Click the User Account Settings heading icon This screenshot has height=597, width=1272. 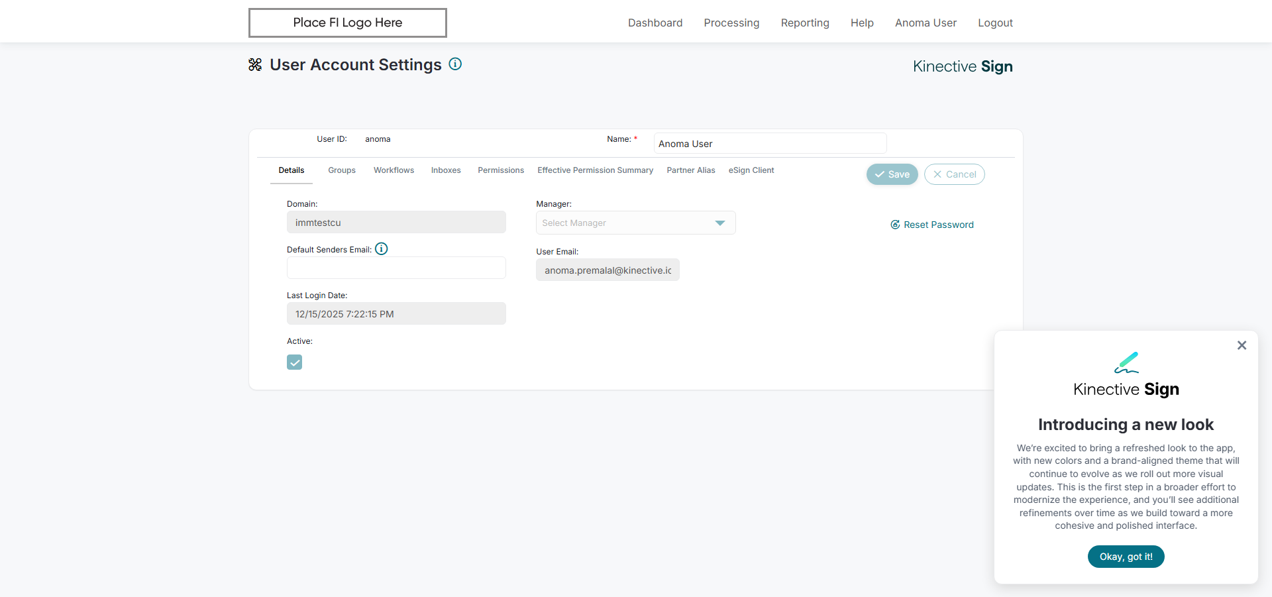pos(255,64)
